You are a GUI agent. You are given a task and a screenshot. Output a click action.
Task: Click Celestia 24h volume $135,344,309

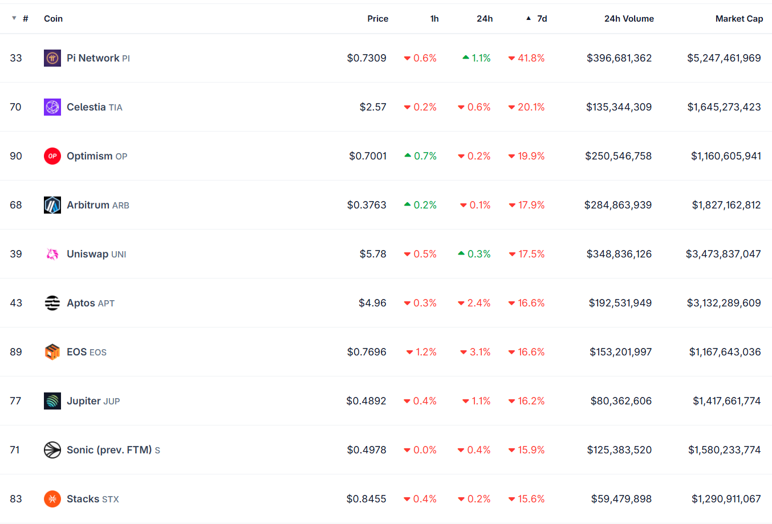coord(619,107)
